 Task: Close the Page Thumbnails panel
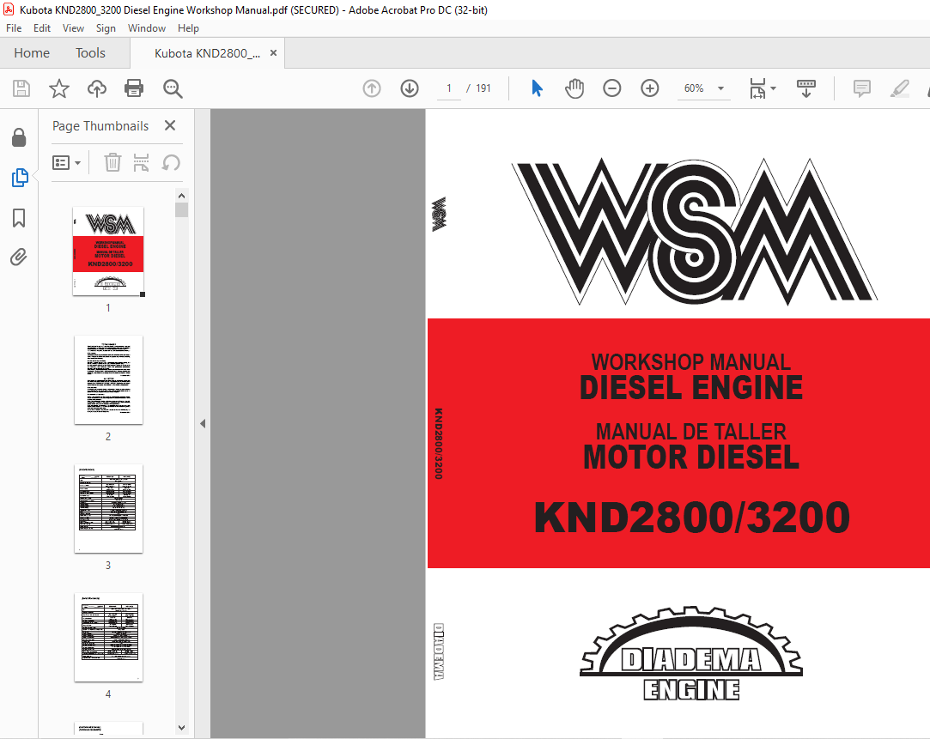coord(170,125)
